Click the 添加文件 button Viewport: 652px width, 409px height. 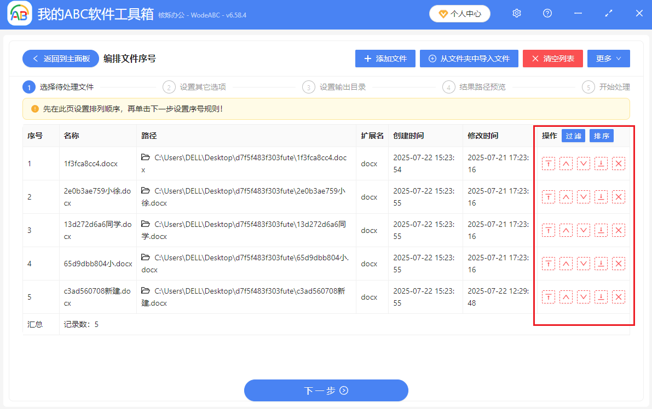click(385, 59)
